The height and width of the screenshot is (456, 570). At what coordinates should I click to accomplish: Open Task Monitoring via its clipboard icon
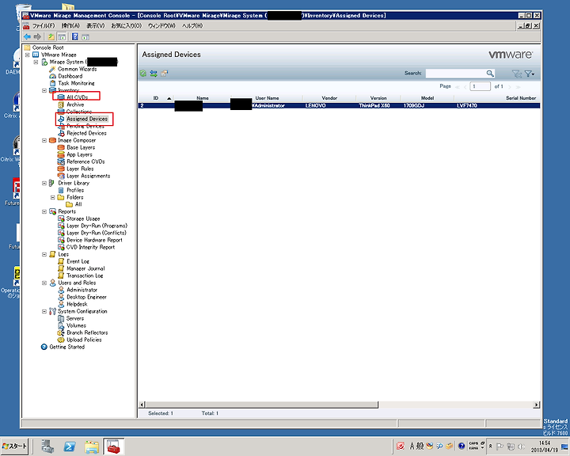[52, 83]
